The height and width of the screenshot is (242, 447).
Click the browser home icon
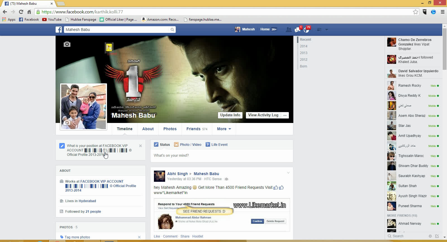pyautogui.click(x=29, y=12)
